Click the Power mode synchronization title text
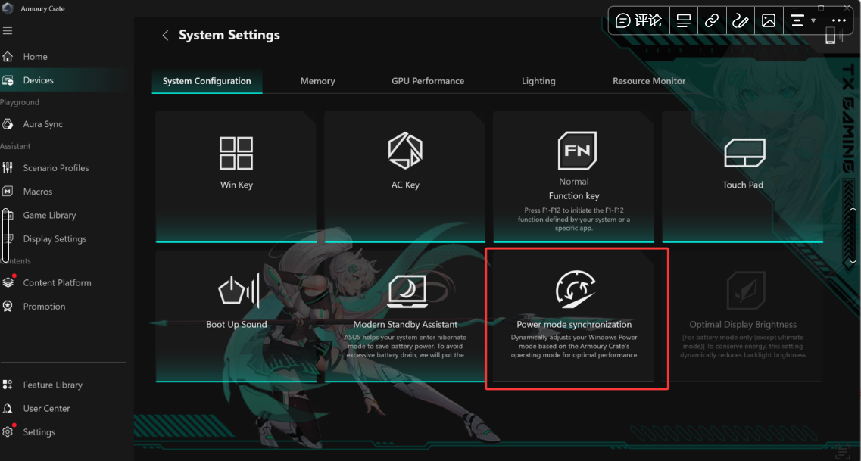This screenshot has width=861, height=461. click(574, 324)
